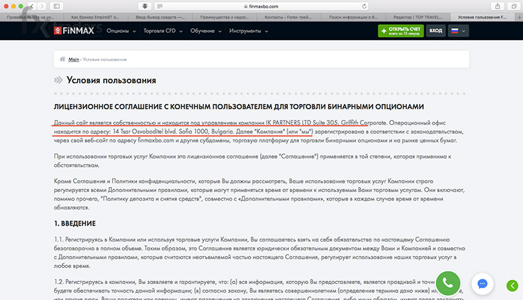Expand the 'Обучение' menu

tap(206, 31)
